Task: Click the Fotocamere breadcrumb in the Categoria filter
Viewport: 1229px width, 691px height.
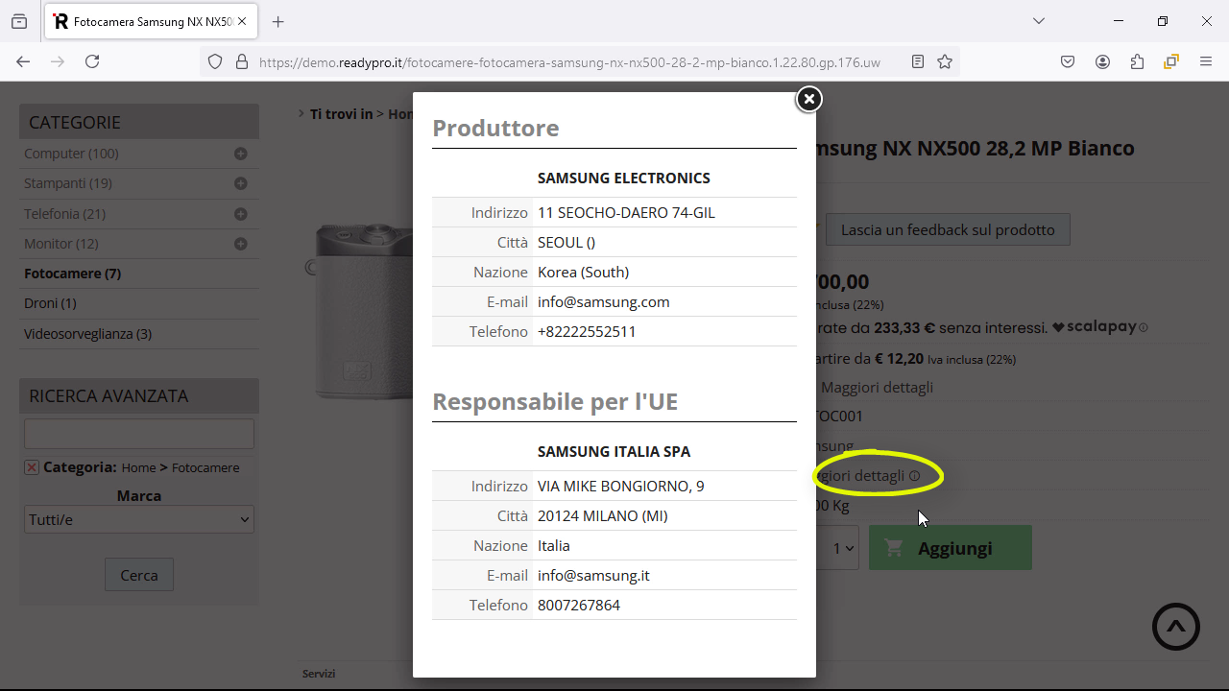Action: coord(205,467)
